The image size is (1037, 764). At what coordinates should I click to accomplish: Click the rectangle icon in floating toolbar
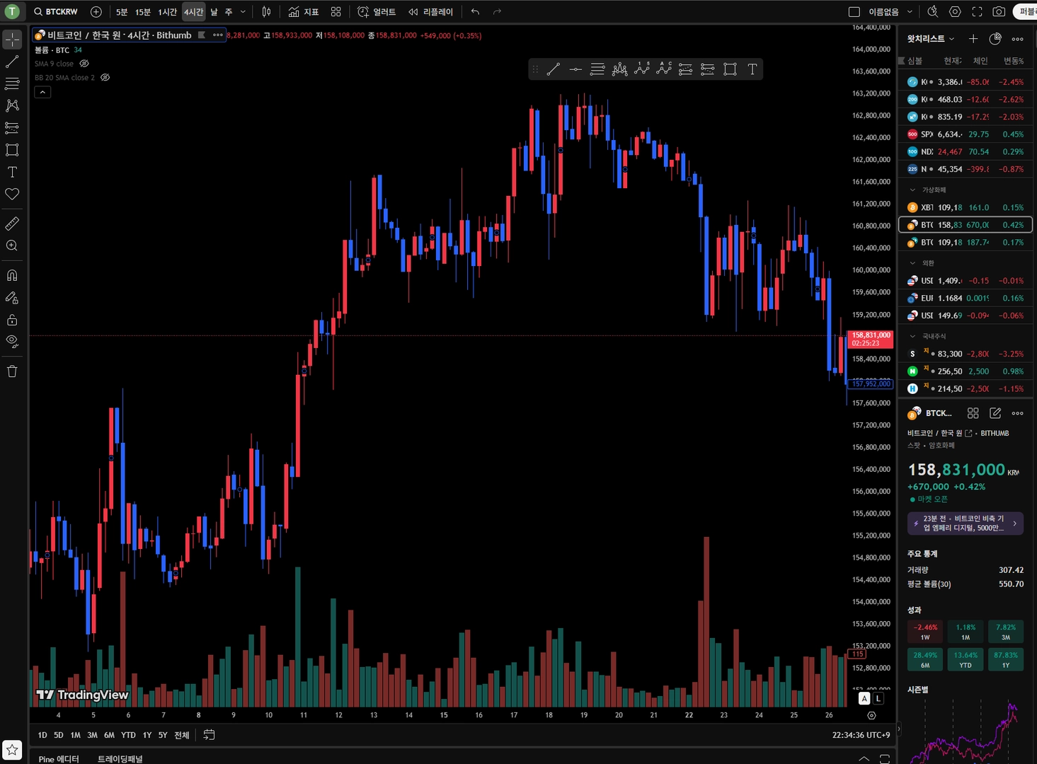(x=730, y=69)
